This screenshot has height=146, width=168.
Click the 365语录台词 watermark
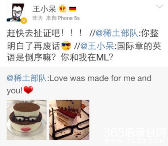tap(135, 132)
